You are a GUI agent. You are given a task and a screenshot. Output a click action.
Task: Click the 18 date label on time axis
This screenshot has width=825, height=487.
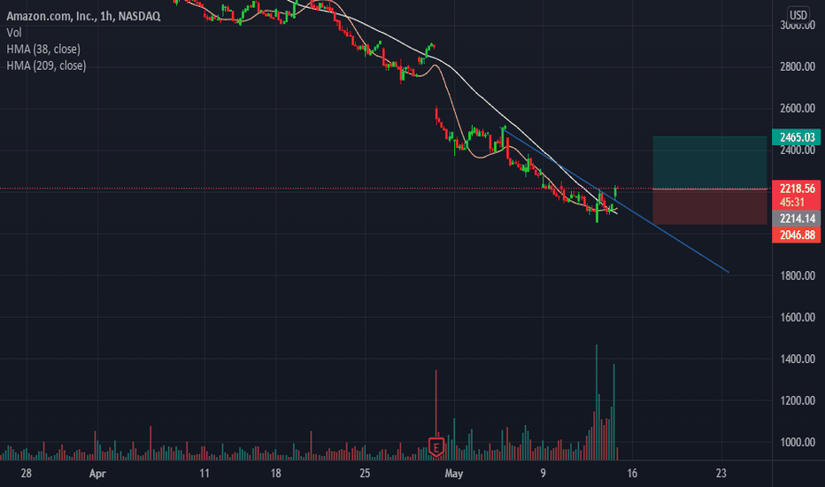275,474
